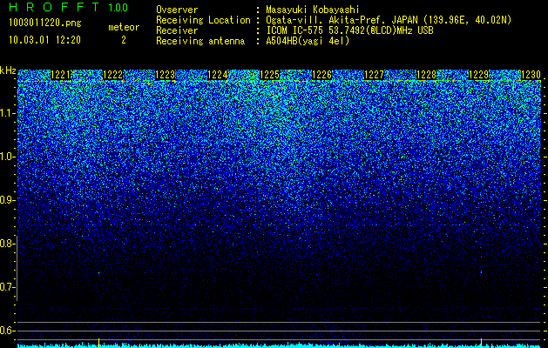This screenshot has width=548, height=348.
Task: Click the Receiving Location value text
Action: click(389, 20)
